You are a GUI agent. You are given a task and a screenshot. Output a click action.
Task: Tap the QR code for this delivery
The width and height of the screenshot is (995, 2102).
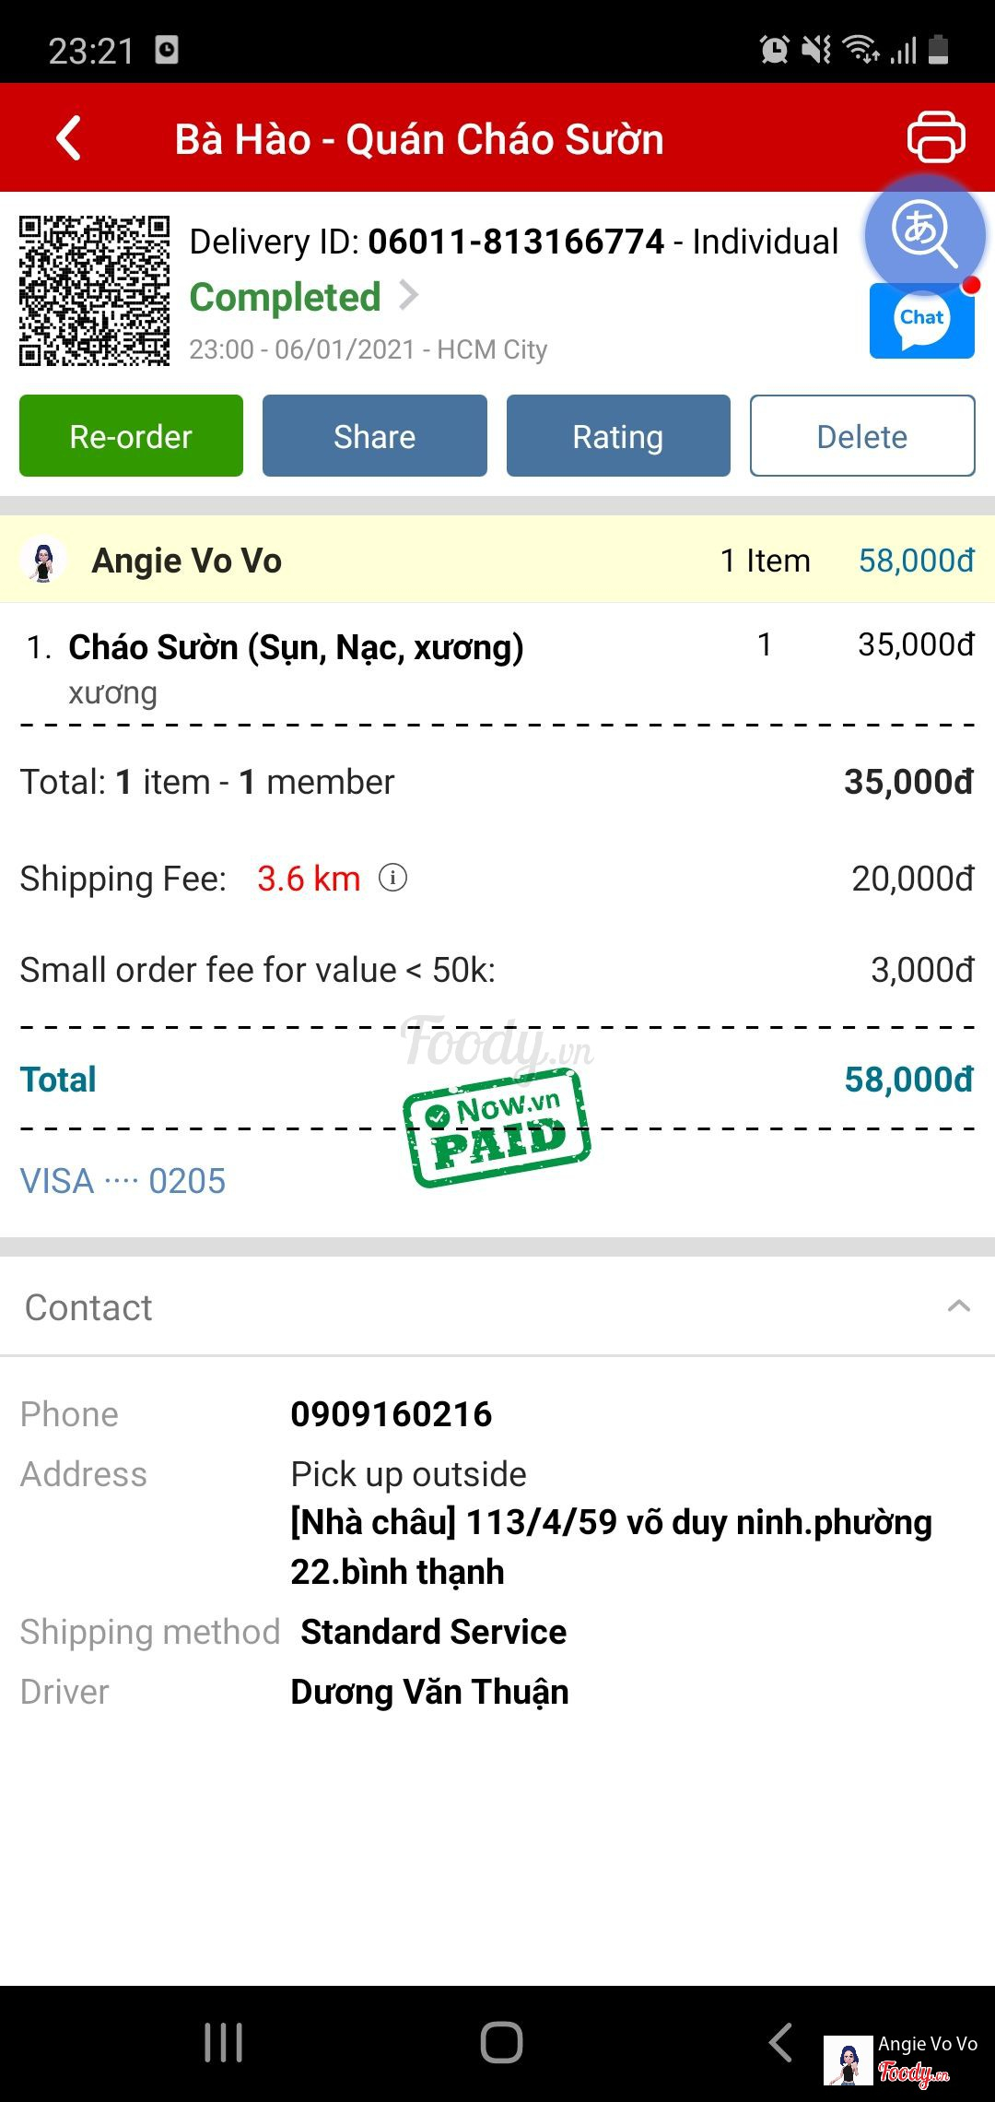(x=95, y=290)
